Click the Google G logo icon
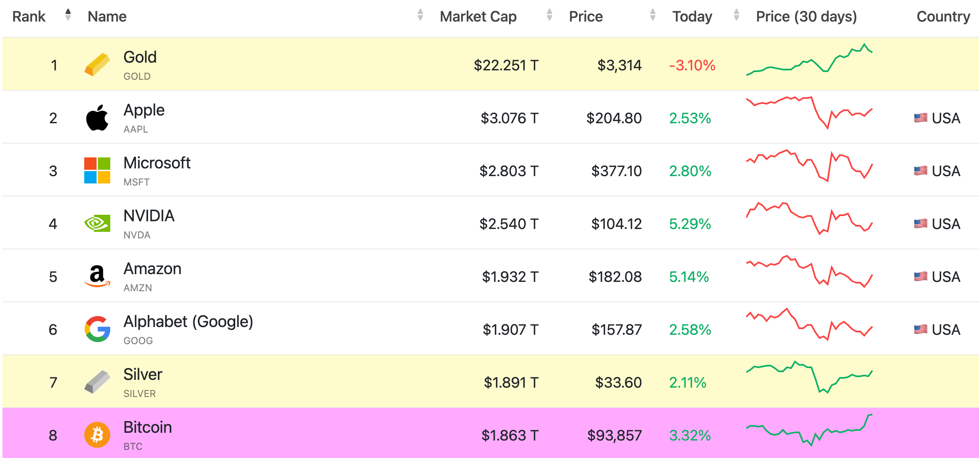Viewport: 979px width, 458px height. pyautogui.click(x=97, y=329)
